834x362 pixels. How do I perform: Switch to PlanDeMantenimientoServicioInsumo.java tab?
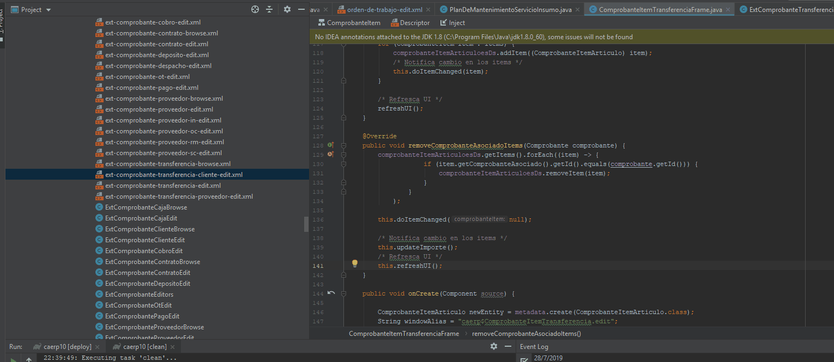509,10
